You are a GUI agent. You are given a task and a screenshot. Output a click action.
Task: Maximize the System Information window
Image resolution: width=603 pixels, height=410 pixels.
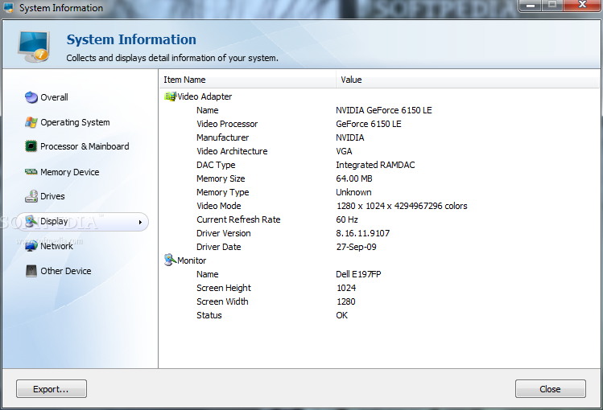coord(552,5)
